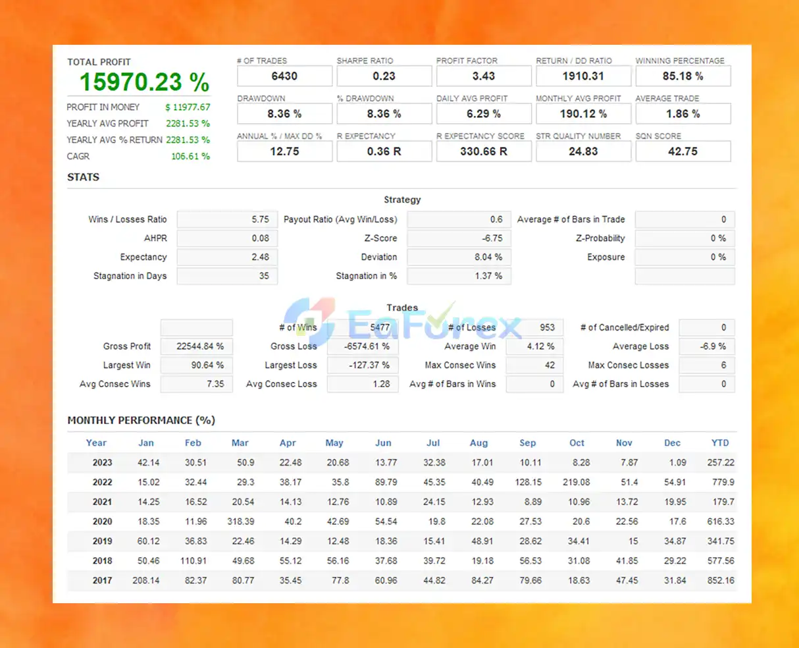
Task: Select the SQN Score value 42.75
Action: click(x=683, y=151)
